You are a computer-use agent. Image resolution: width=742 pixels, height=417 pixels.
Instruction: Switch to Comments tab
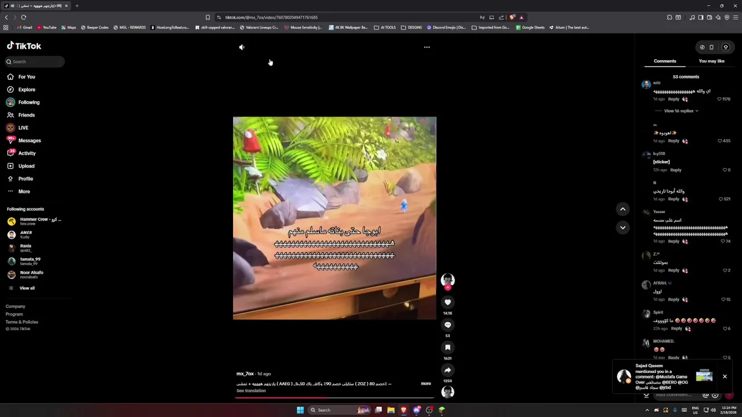[x=665, y=61]
